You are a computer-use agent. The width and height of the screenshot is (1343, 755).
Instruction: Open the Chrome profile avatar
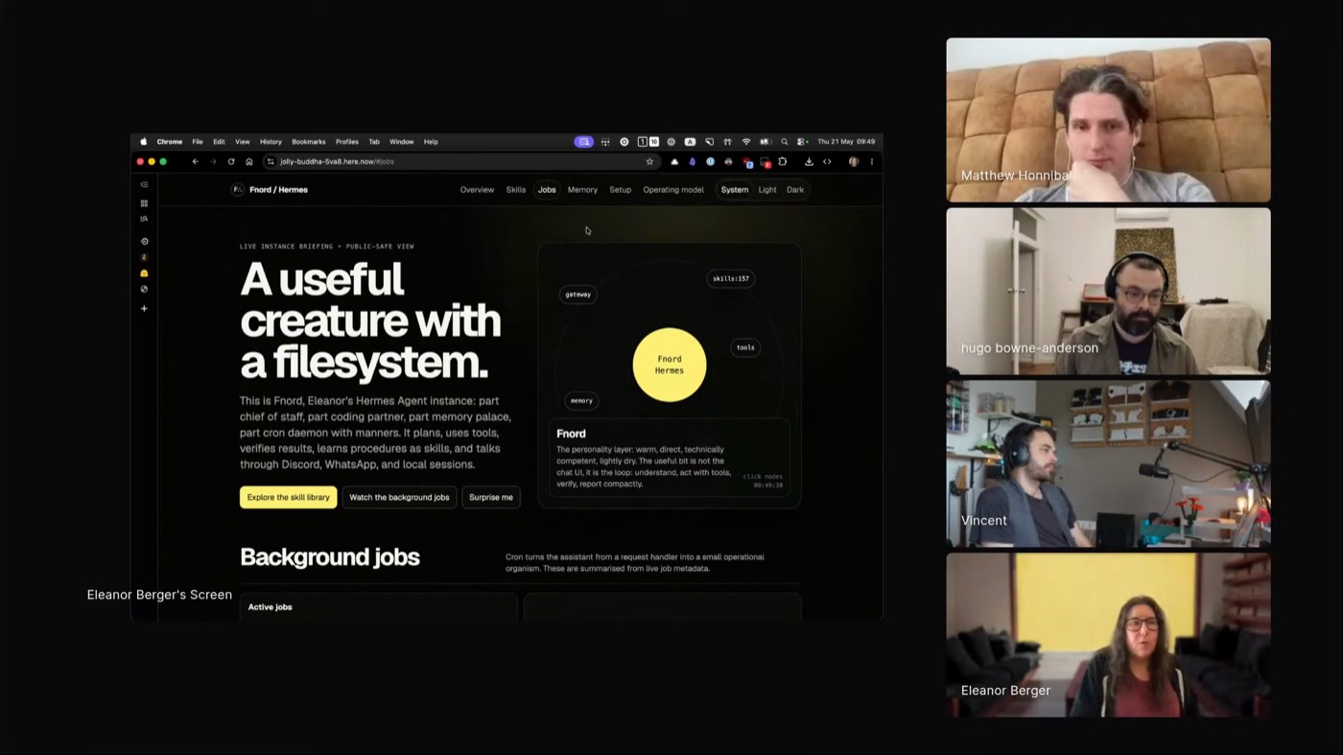[x=853, y=162]
